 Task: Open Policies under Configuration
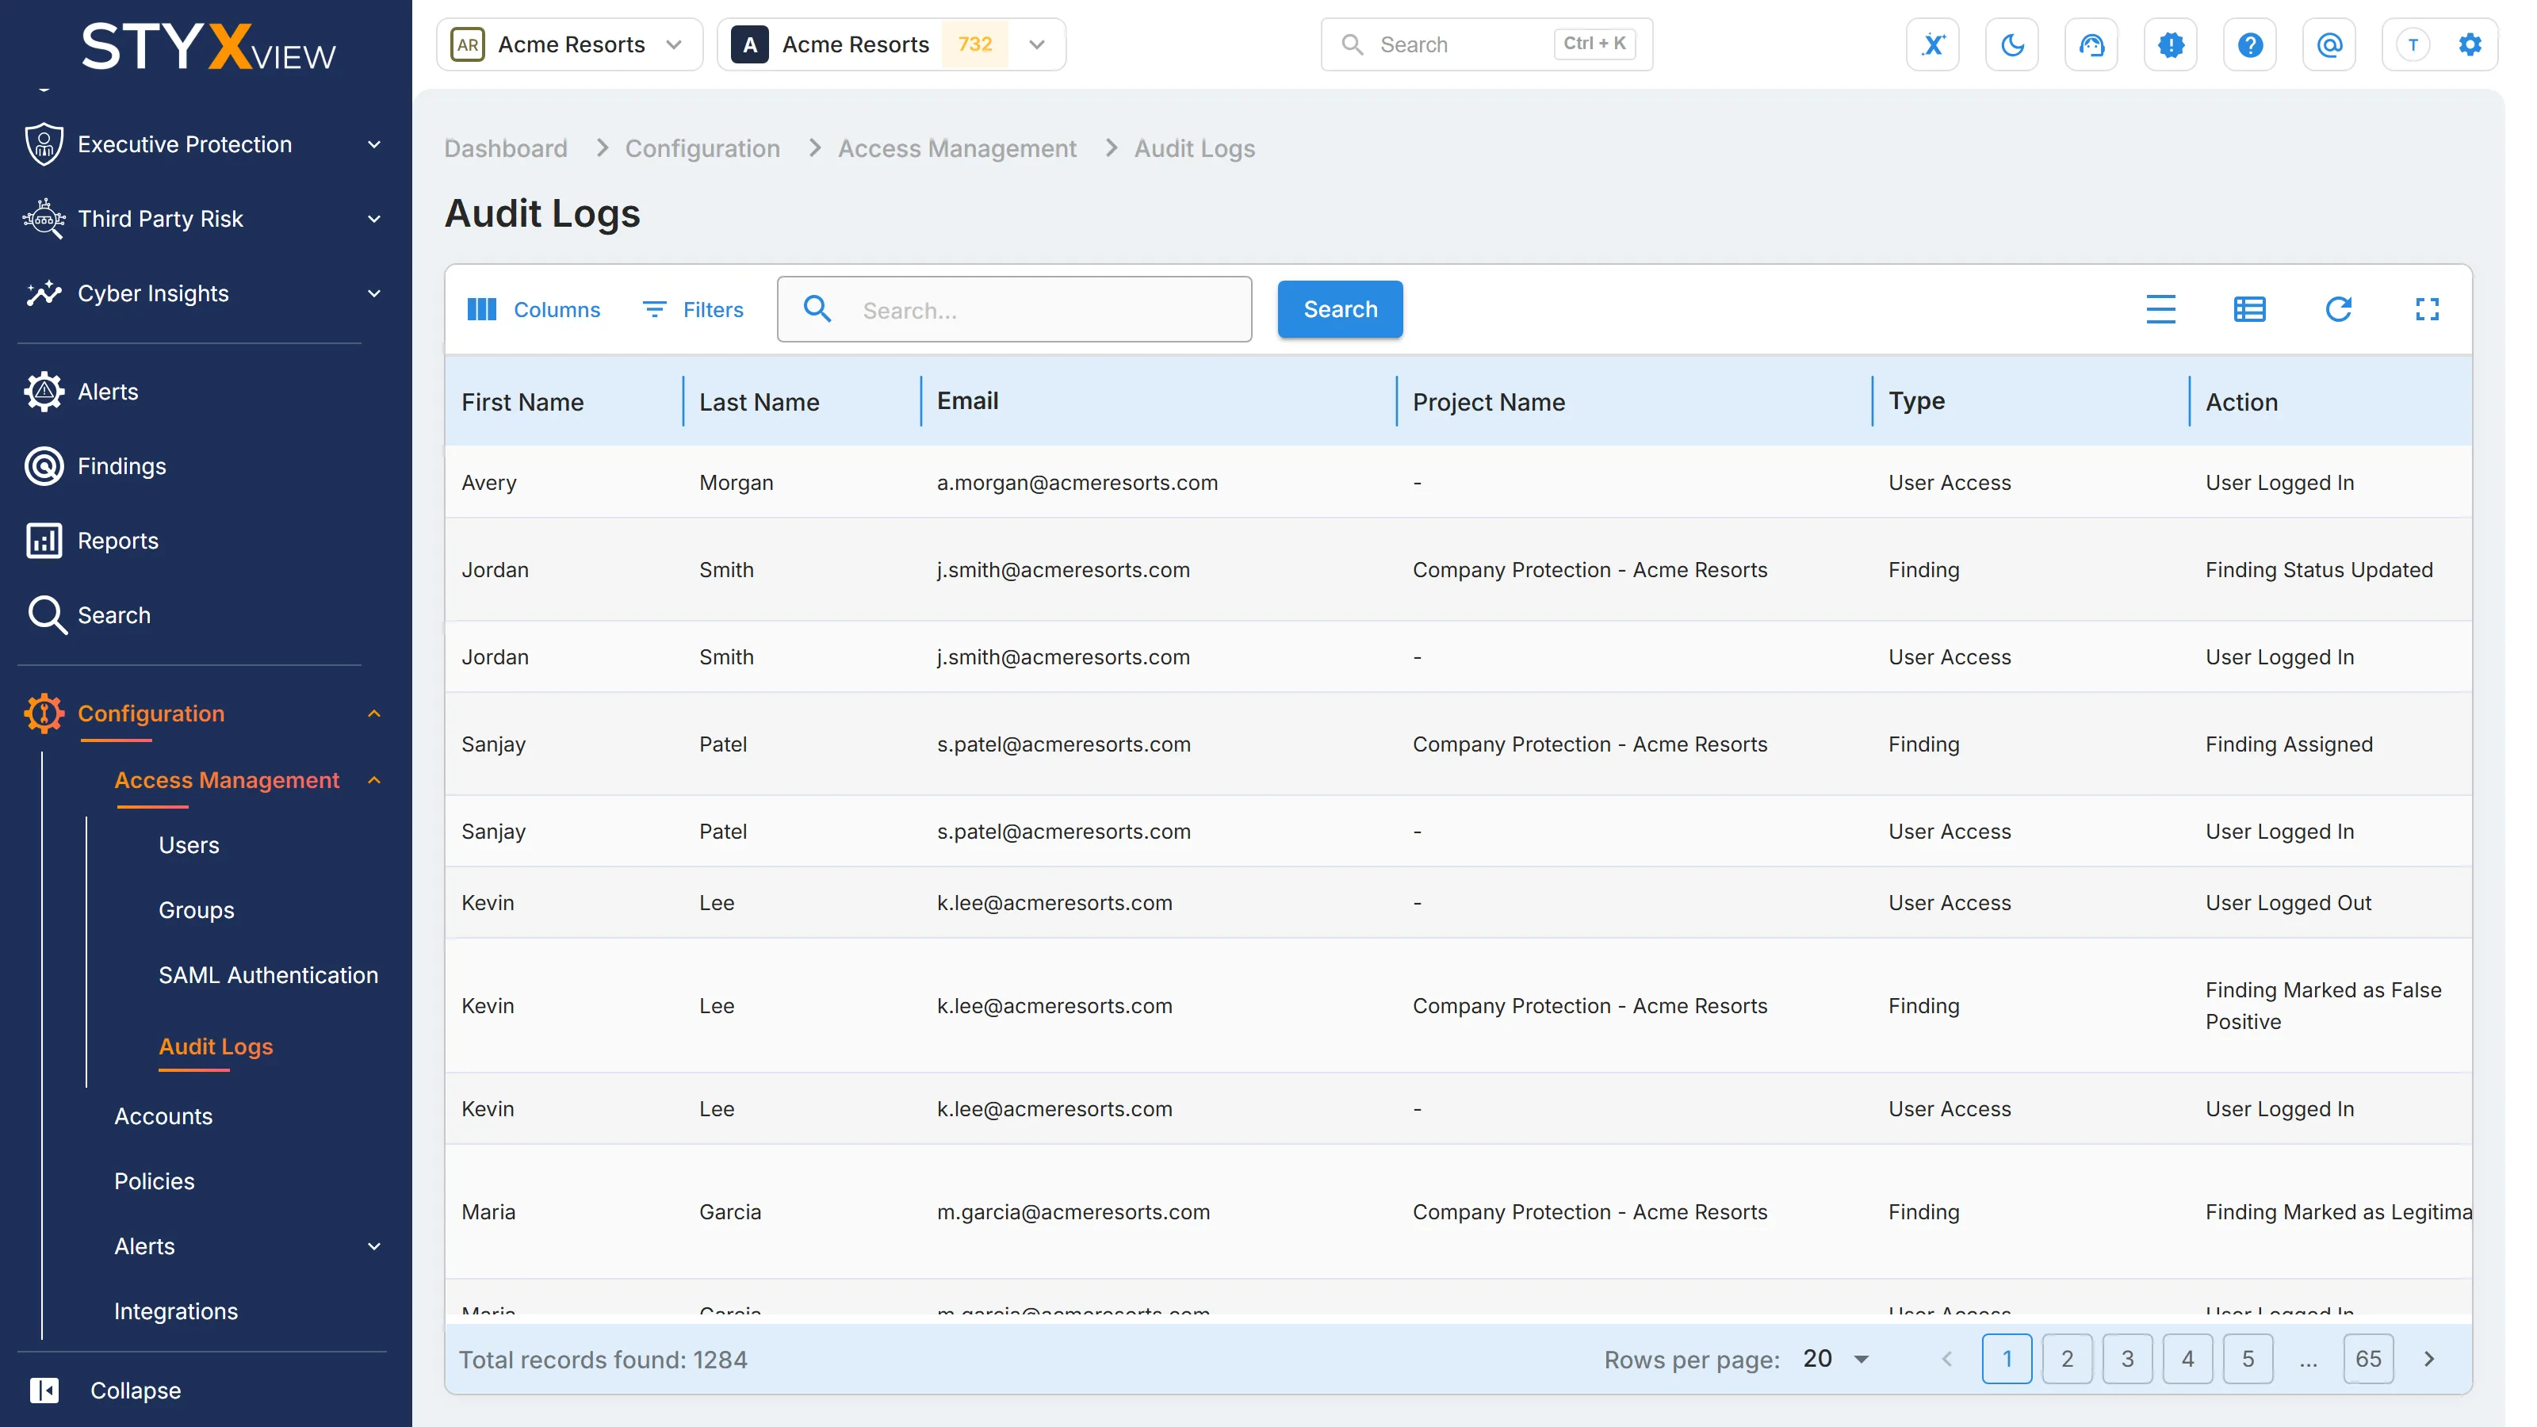[155, 1180]
